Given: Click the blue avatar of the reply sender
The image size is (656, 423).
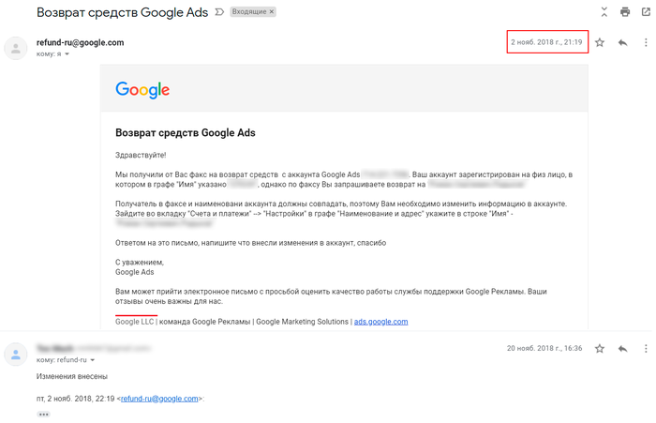Looking at the screenshot, I should pos(16,355).
